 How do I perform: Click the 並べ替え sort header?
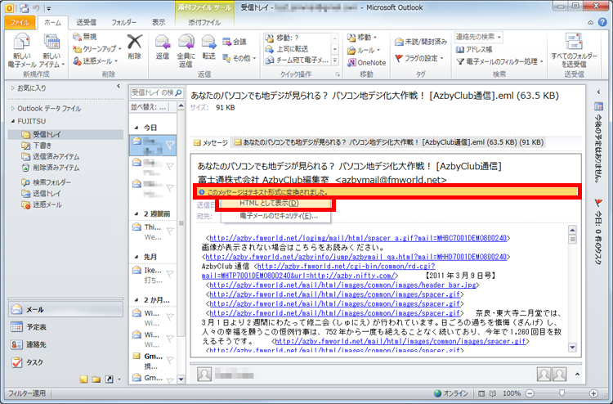(149, 107)
